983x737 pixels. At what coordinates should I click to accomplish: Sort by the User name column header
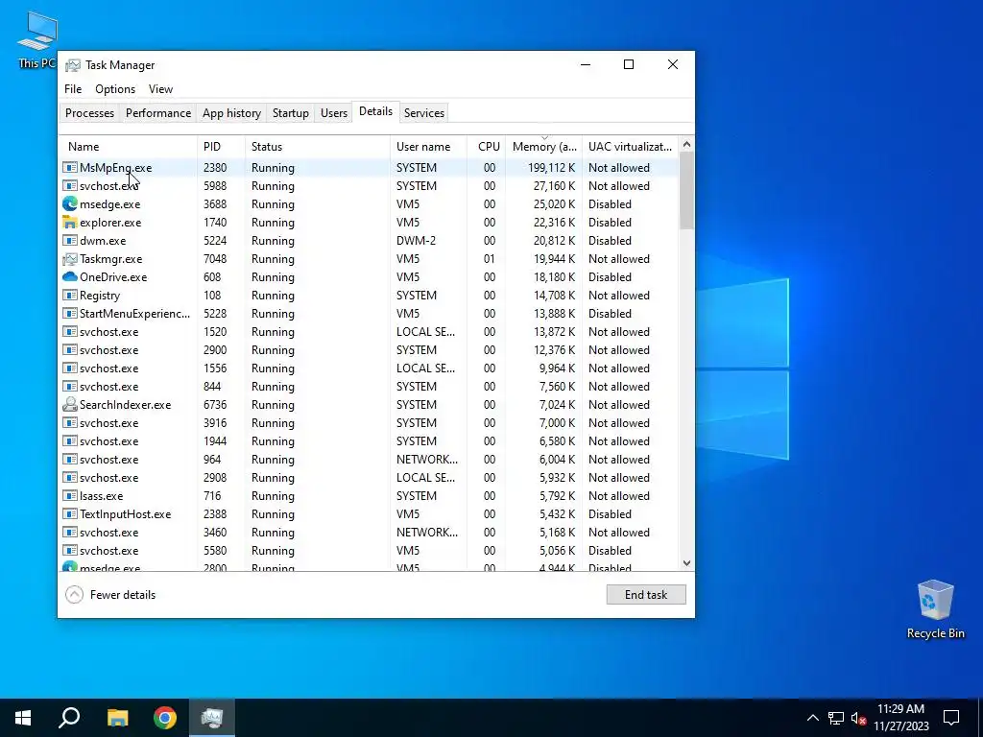[429, 147]
